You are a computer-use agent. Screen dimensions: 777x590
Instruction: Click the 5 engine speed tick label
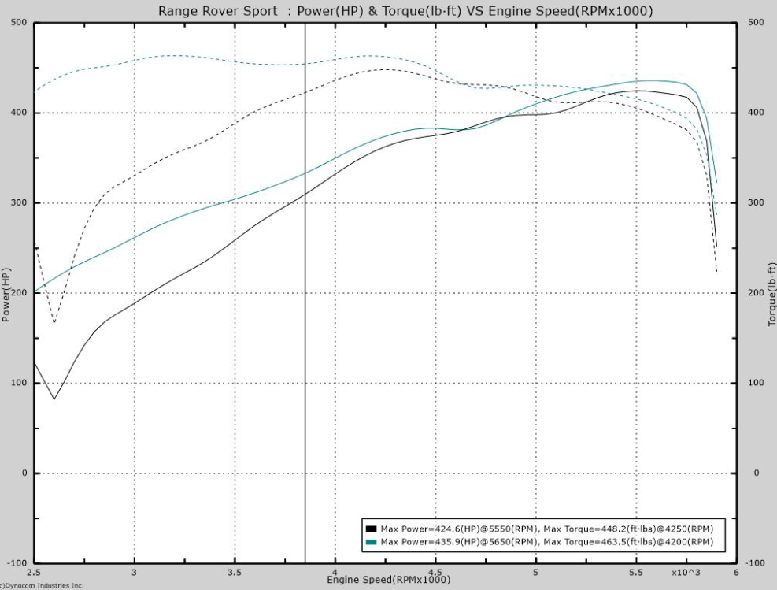pos(535,573)
